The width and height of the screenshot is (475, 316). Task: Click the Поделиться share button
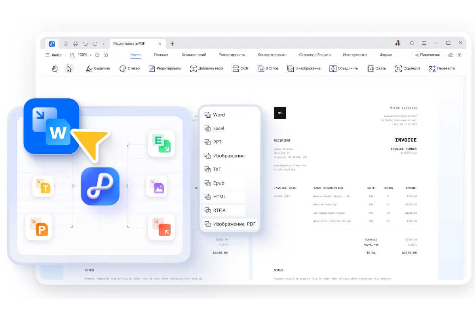(427, 55)
